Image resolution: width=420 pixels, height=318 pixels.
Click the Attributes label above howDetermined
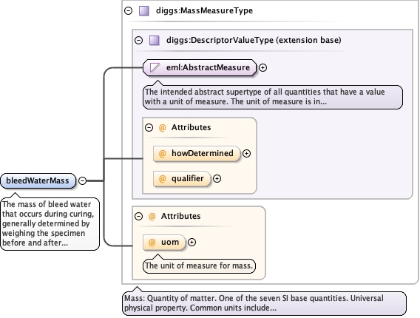(x=191, y=127)
